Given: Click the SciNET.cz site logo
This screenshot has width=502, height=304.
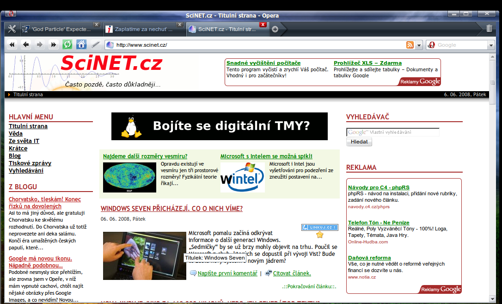Looking at the screenshot, I should coord(111,63).
